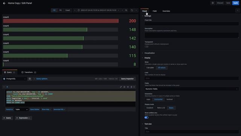Set orientation to Vertical

169,99
